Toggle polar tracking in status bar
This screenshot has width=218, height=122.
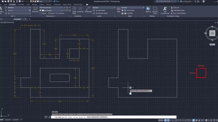point(176,120)
